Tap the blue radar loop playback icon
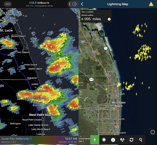Screen dimensions: 157x145 tap(75, 4)
